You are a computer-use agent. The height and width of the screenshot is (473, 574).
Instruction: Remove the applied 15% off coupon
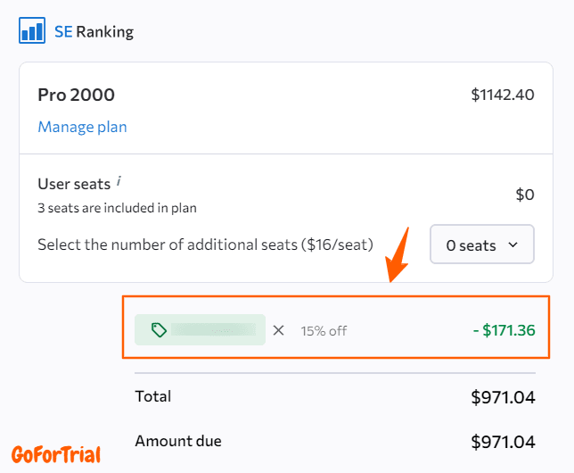pos(278,330)
